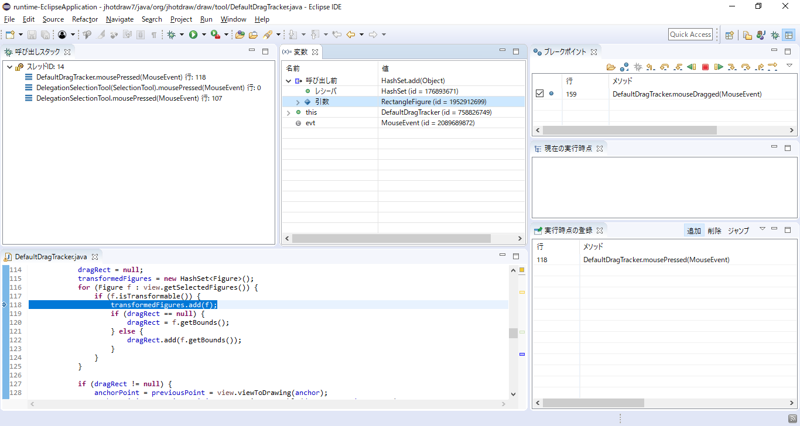Screen dimensions: 800x426
Task: Open the External Tools dropdown arrow
Action: 226,35
